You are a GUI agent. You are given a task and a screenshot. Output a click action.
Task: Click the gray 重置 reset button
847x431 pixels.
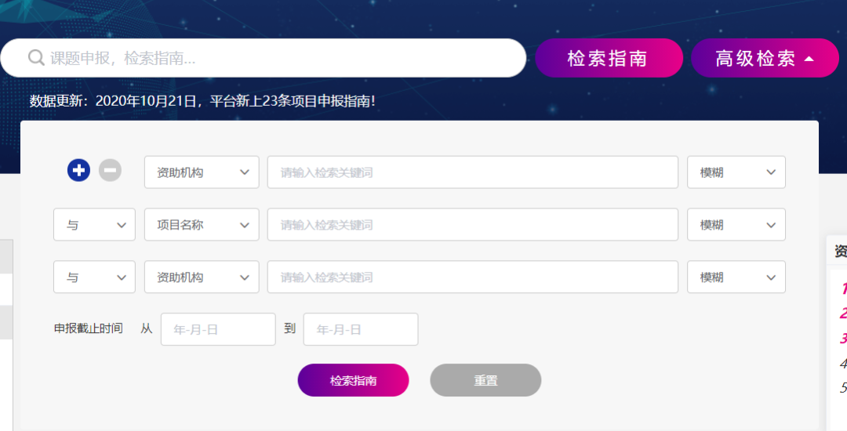point(485,380)
